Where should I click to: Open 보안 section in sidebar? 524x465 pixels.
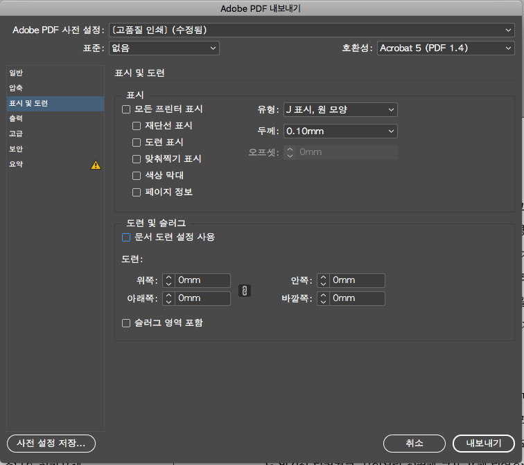[55, 149]
